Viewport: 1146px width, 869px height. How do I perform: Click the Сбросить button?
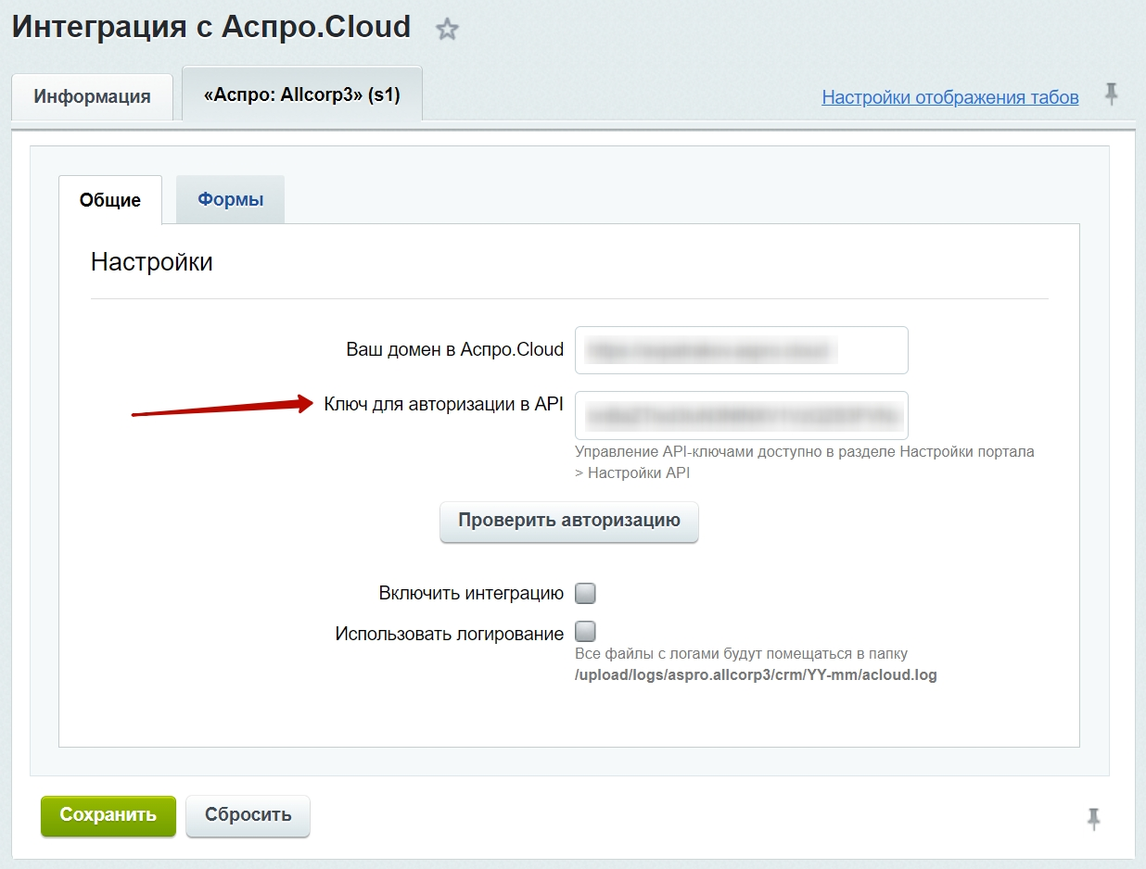click(248, 815)
